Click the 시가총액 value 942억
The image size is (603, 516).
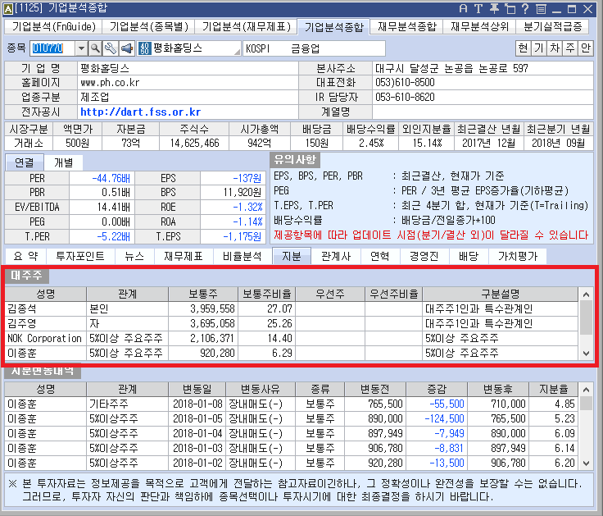260,144
